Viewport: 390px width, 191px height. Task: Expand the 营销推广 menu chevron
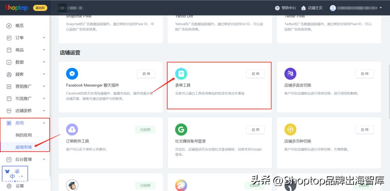[44, 86]
